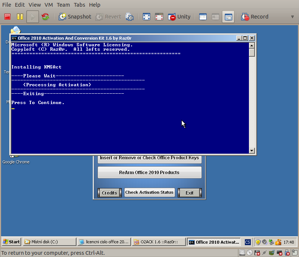299x257 pixels.
Task: Click the greyed-out thumbnail view icon
Action: (x=216, y=17)
